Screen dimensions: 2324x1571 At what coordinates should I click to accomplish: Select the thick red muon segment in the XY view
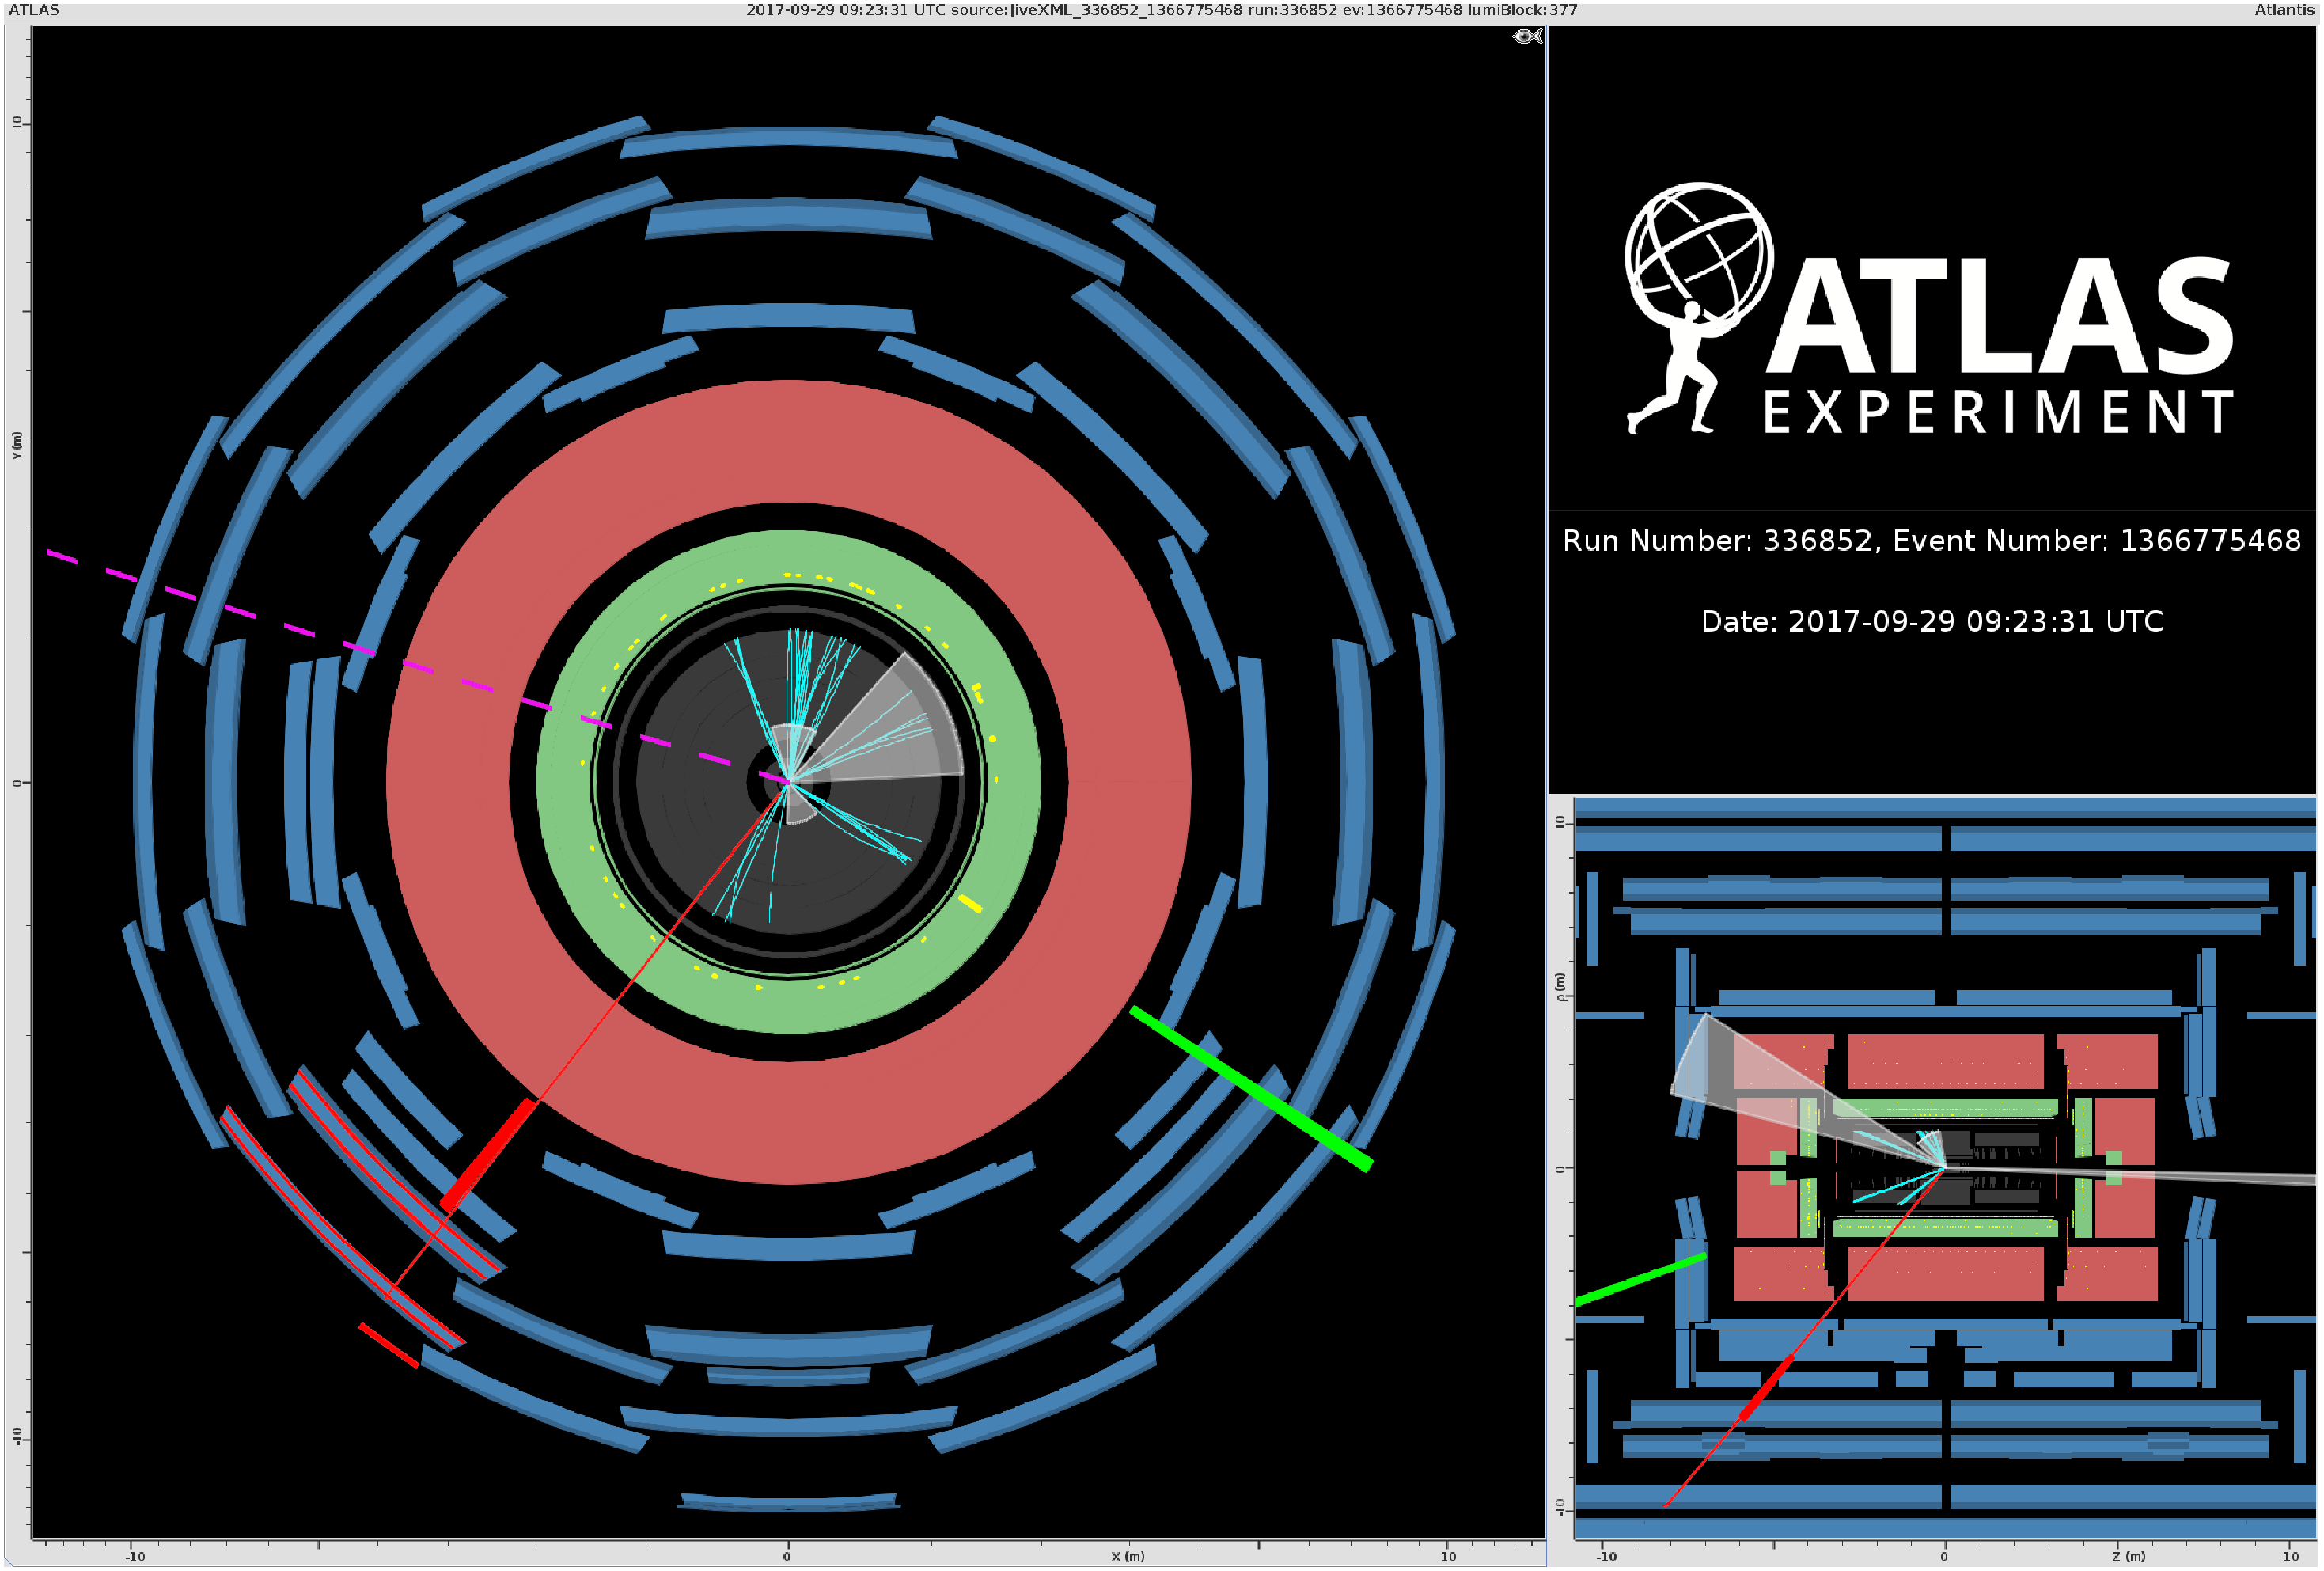(x=488, y=1155)
